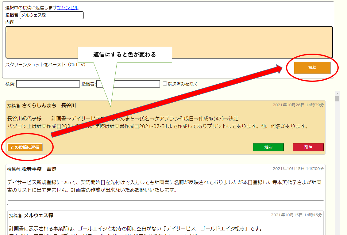347x235 pixels.
Task: Click the メルウェス森 reply author name
Action: click(x=38, y=215)
